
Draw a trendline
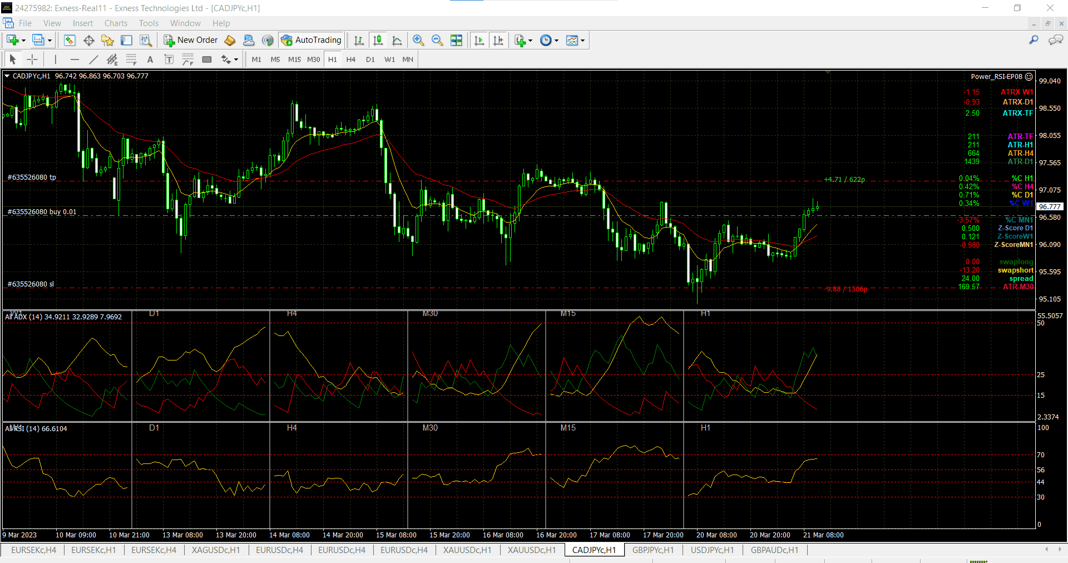point(93,59)
